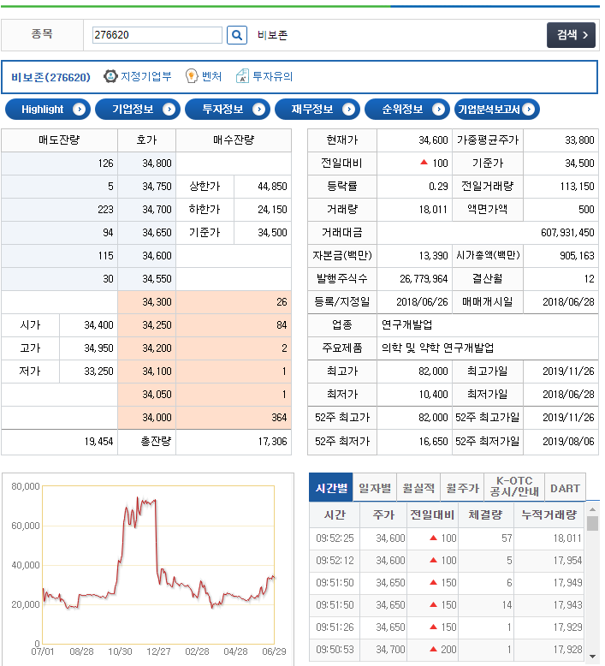The height and width of the screenshot is (666, 605).
Task: Click the 누적거래량 column header
Action: pyautogui.click(x=549, y=514)
